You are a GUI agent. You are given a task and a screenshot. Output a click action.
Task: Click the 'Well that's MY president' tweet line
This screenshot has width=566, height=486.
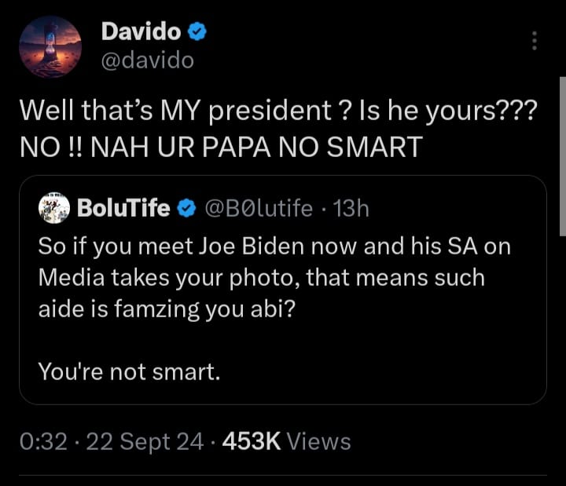click(277, 111)
